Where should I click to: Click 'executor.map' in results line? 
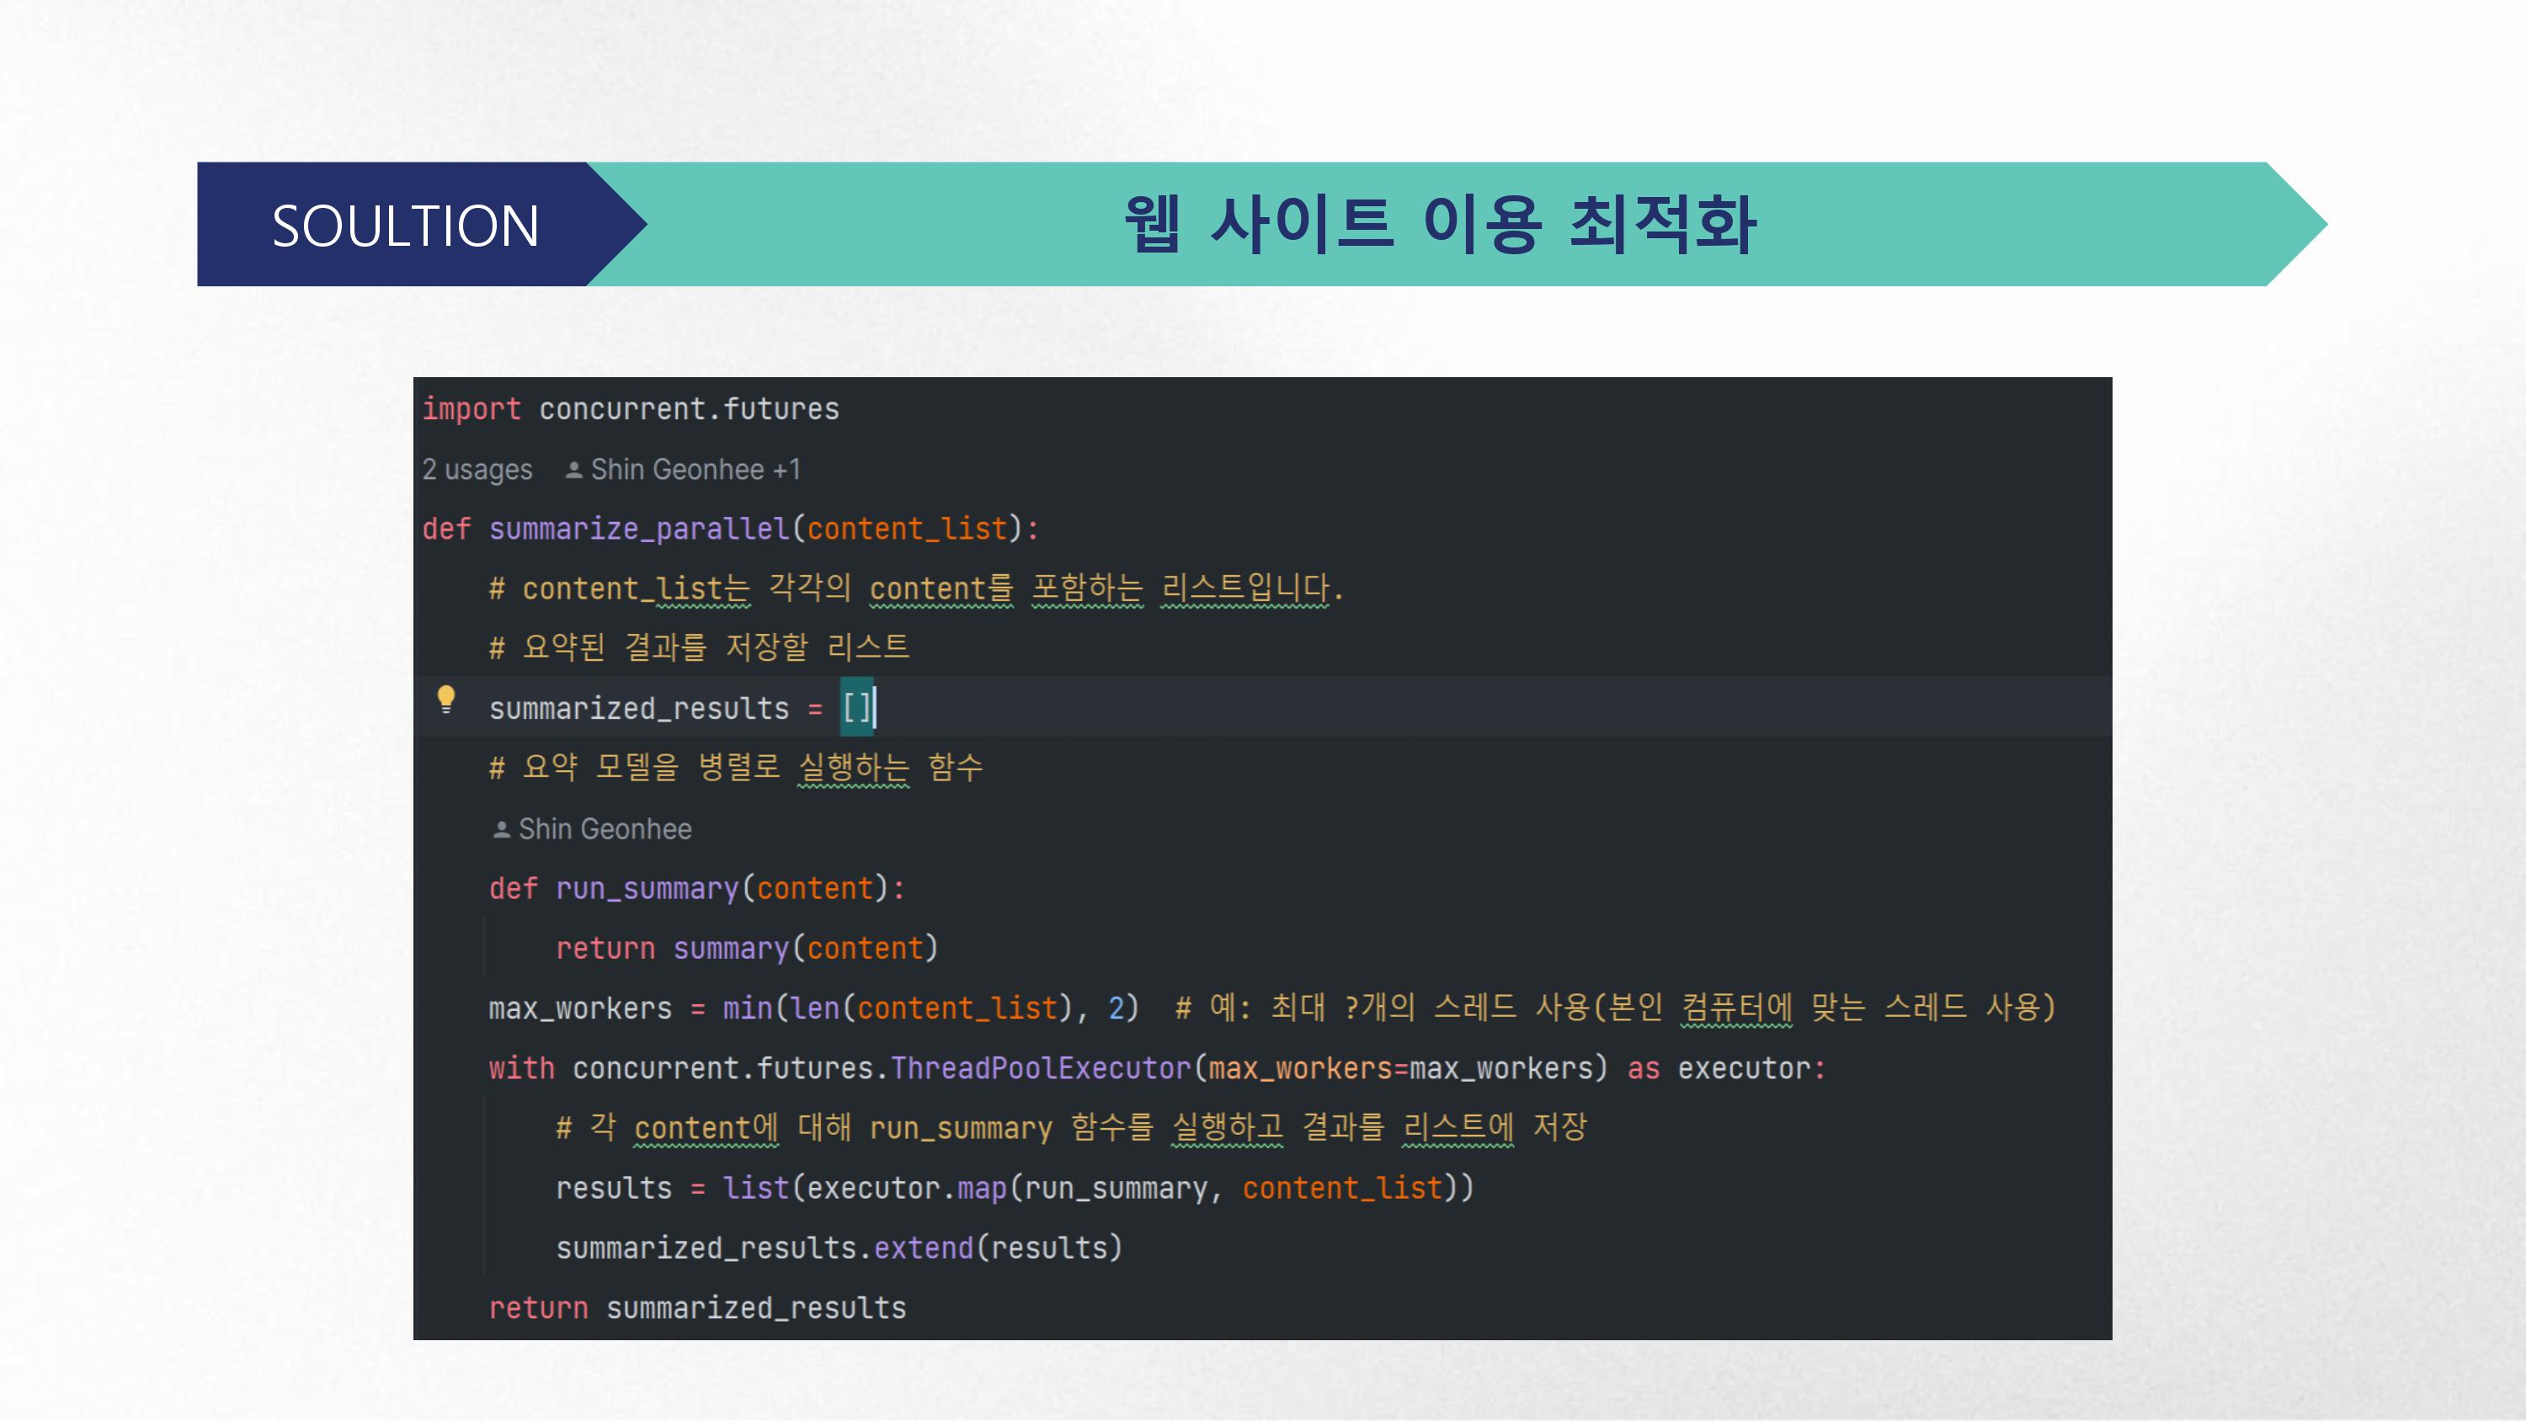(x=906, y=1188)
